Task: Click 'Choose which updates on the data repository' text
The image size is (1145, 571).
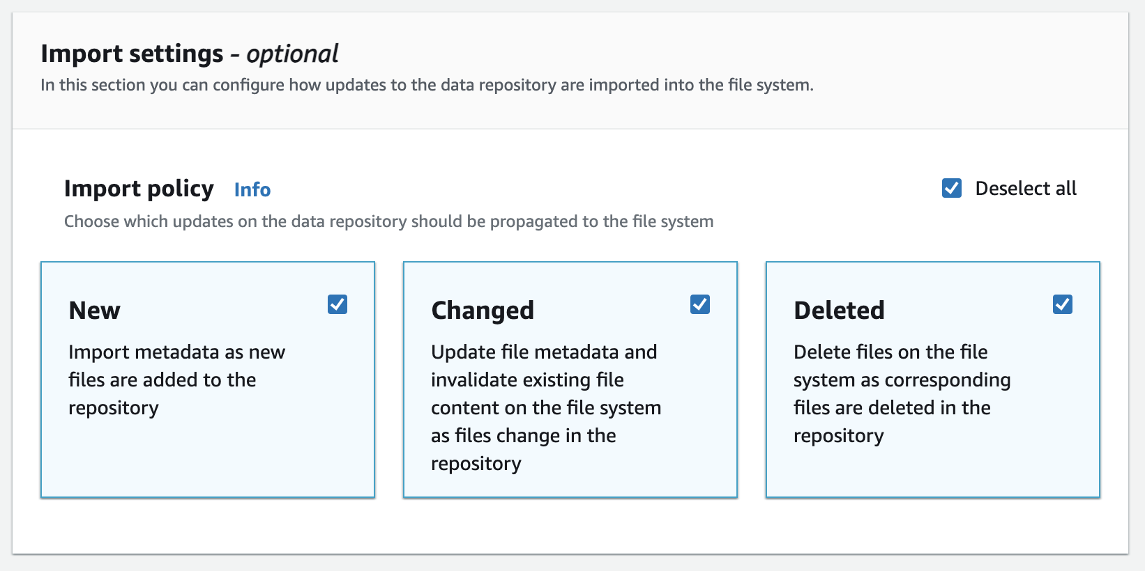Action: (388, 221)
